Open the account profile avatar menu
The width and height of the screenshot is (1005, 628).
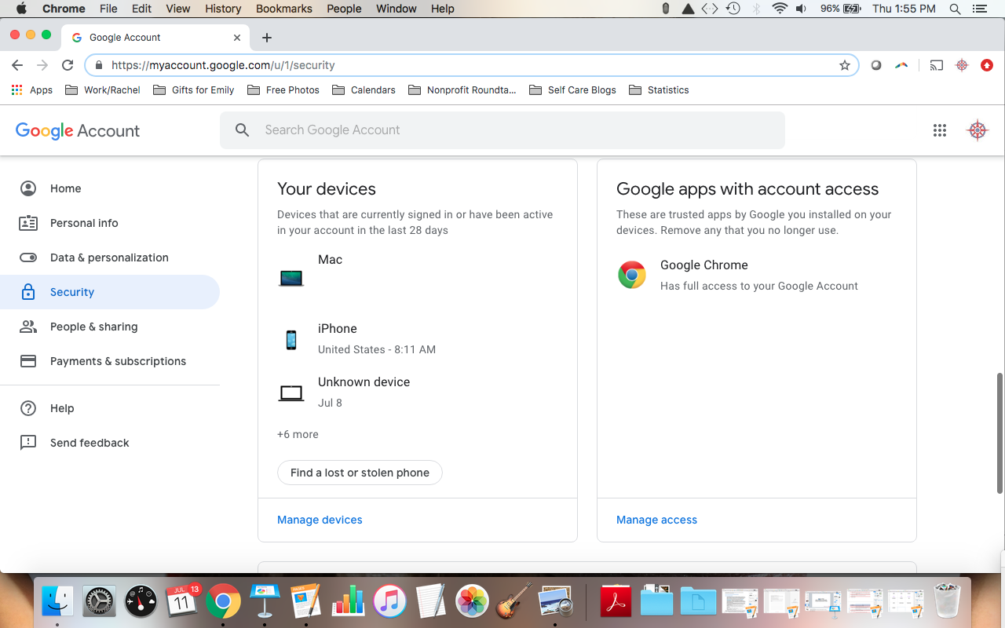pyautogui.click(x=978, y=130)
